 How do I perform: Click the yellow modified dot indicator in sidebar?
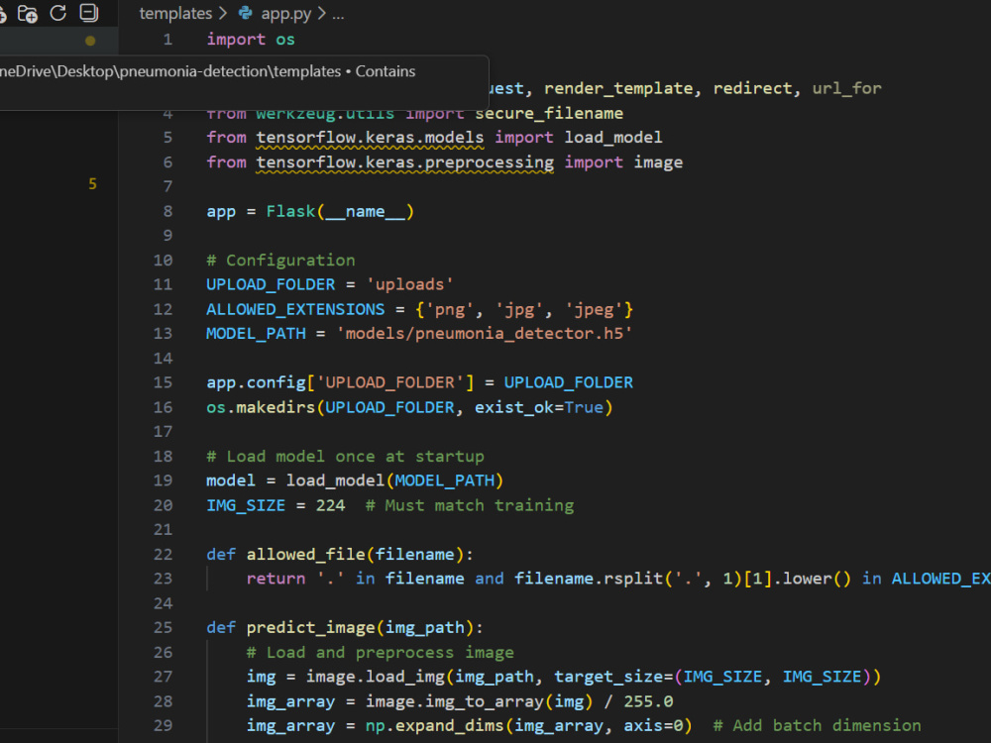click(x=90, y=41)
